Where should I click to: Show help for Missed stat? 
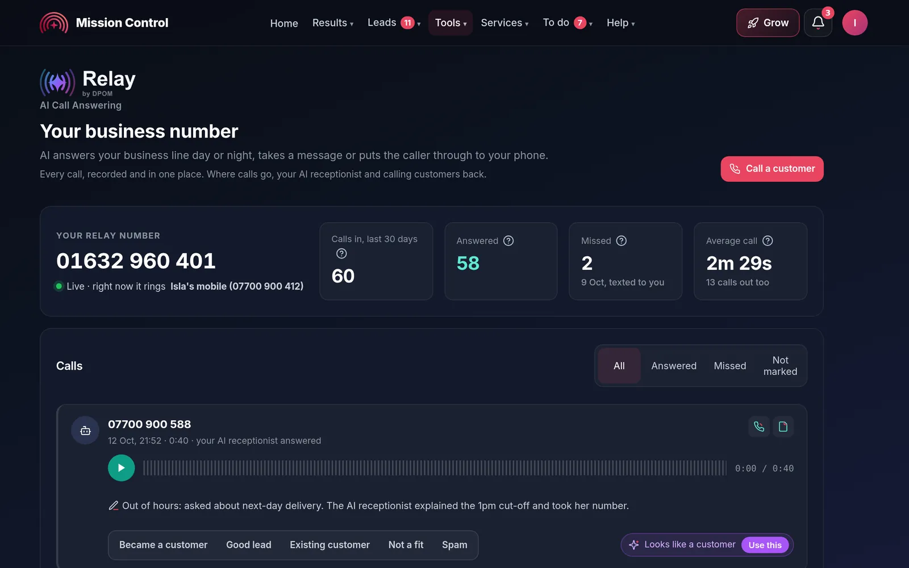point(622,241)
